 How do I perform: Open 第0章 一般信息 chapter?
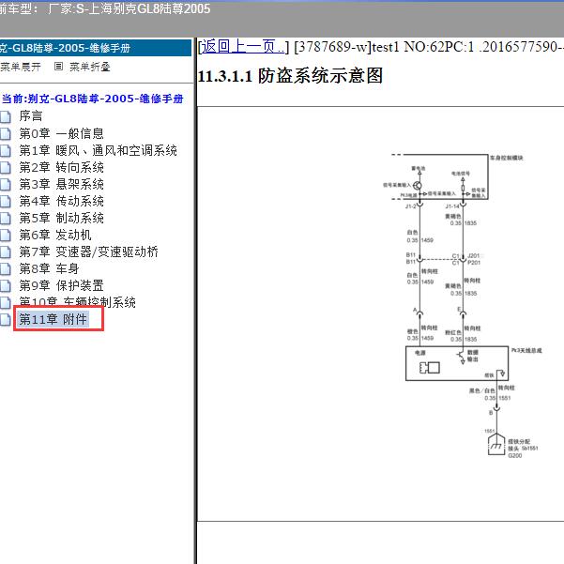(x=62, y=133)
